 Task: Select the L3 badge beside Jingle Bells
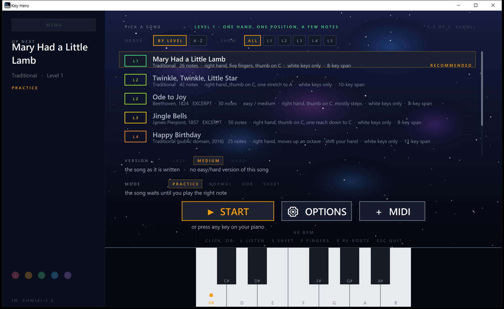coord(135,118)
